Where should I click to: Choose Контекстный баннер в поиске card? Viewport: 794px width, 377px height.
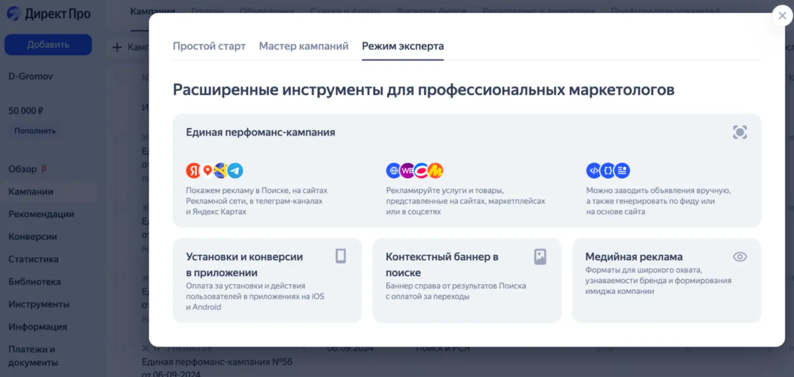466,281
